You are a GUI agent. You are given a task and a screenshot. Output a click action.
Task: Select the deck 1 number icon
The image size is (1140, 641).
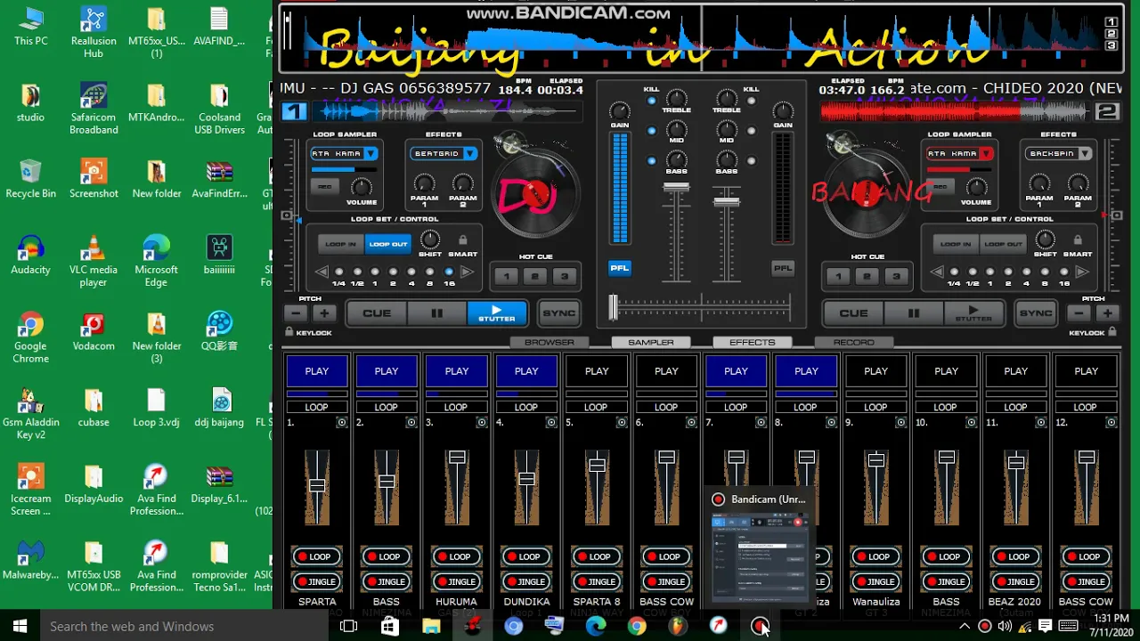294,111
